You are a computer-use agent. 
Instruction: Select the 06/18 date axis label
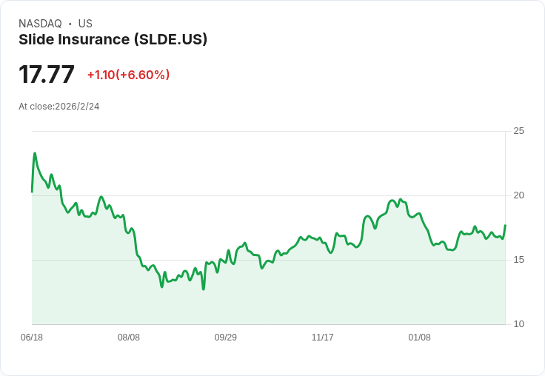pyautogui.click(x=32, y=338)
